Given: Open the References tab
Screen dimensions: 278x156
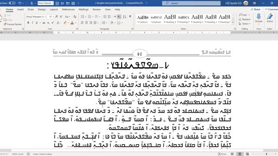Looking at the screenshot, I should coord(68,10).
